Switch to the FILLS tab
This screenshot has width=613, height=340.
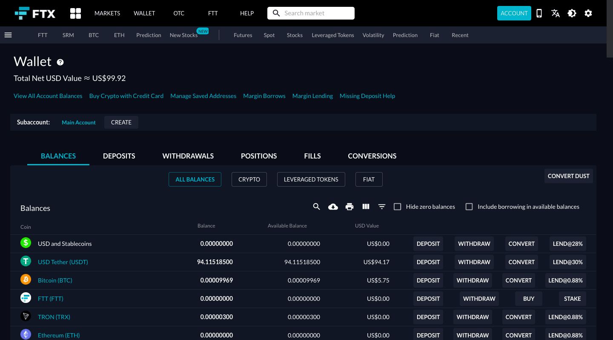[x=312, y=156]
